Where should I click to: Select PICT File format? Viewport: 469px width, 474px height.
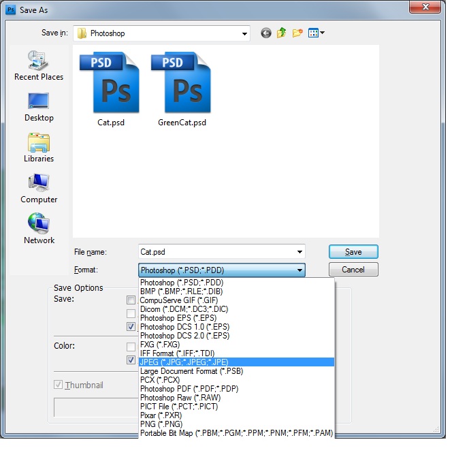[x=236, y=407]
